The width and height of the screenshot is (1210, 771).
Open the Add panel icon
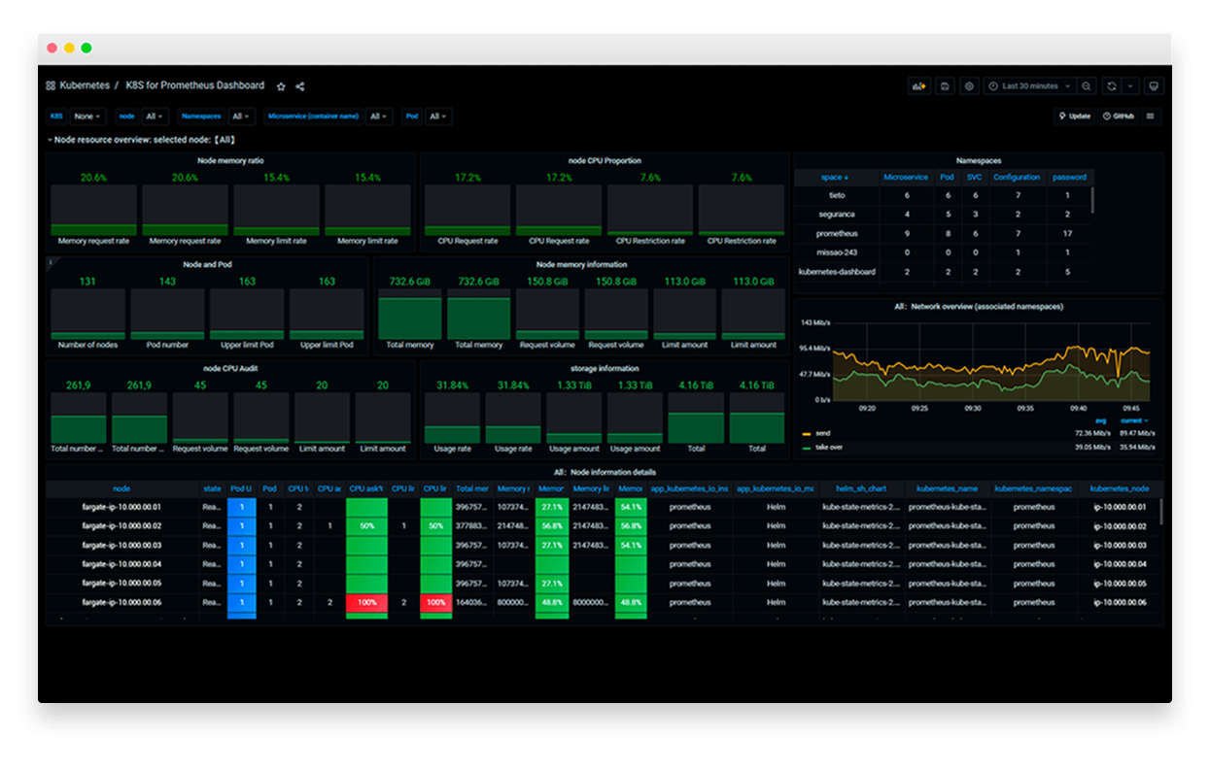point(919,85)
